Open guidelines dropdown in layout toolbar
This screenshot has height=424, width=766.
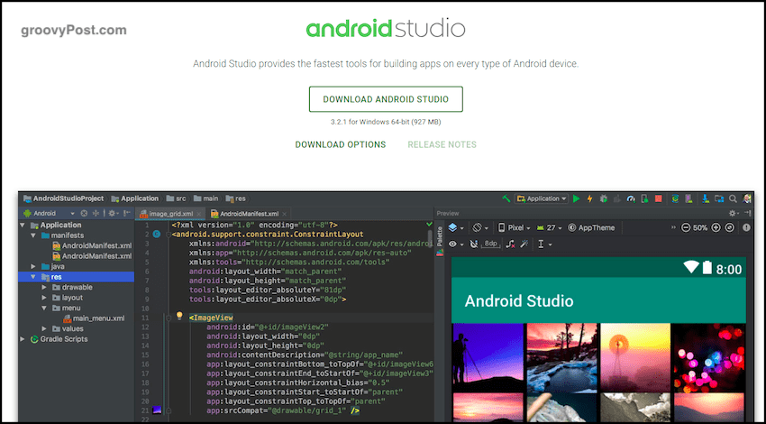coord(544,244)
